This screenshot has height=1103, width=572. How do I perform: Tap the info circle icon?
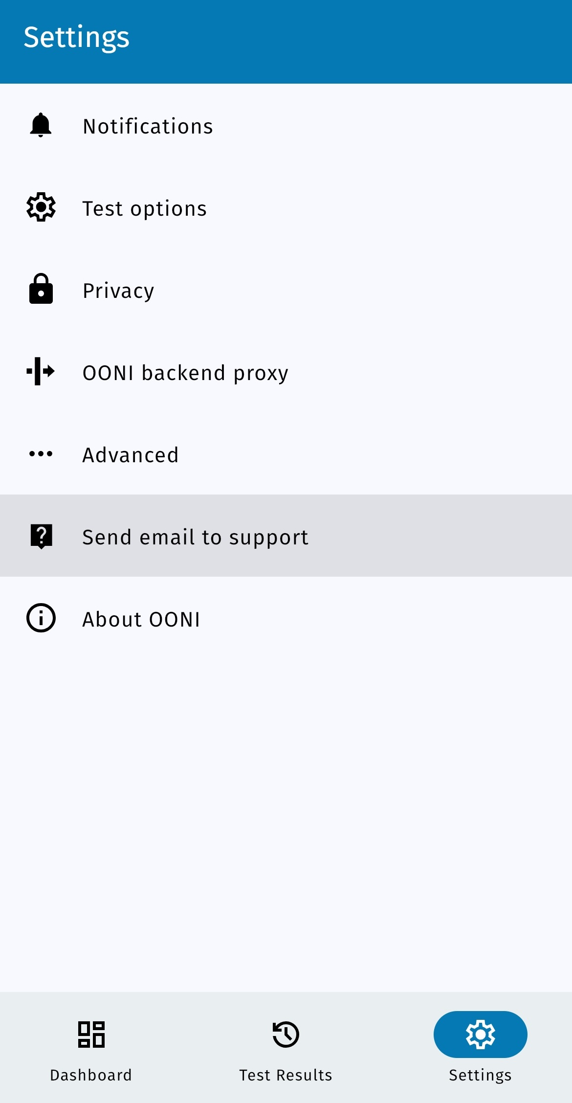point(41,618)
